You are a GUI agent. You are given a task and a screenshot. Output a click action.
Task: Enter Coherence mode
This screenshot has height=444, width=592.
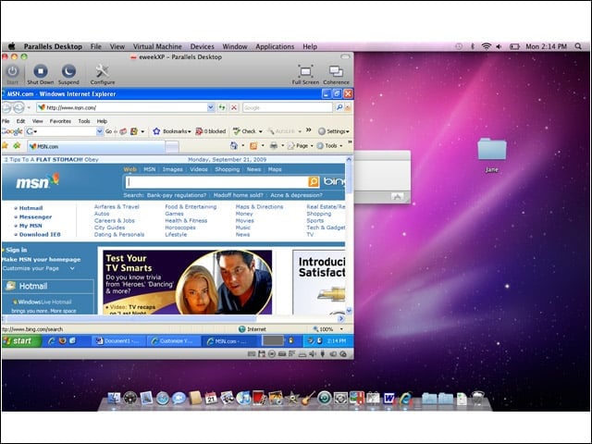pyautogui.click(x=336, y=74)
